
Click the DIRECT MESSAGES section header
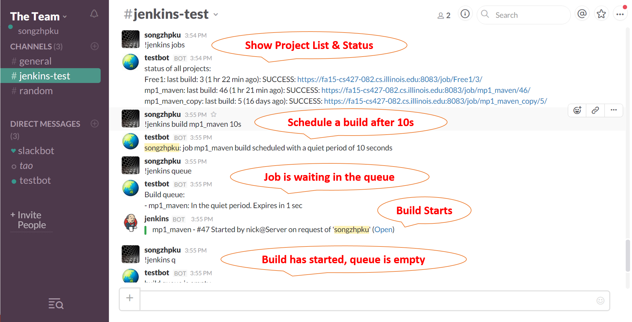pyautogui.click(x=45, y=124)
